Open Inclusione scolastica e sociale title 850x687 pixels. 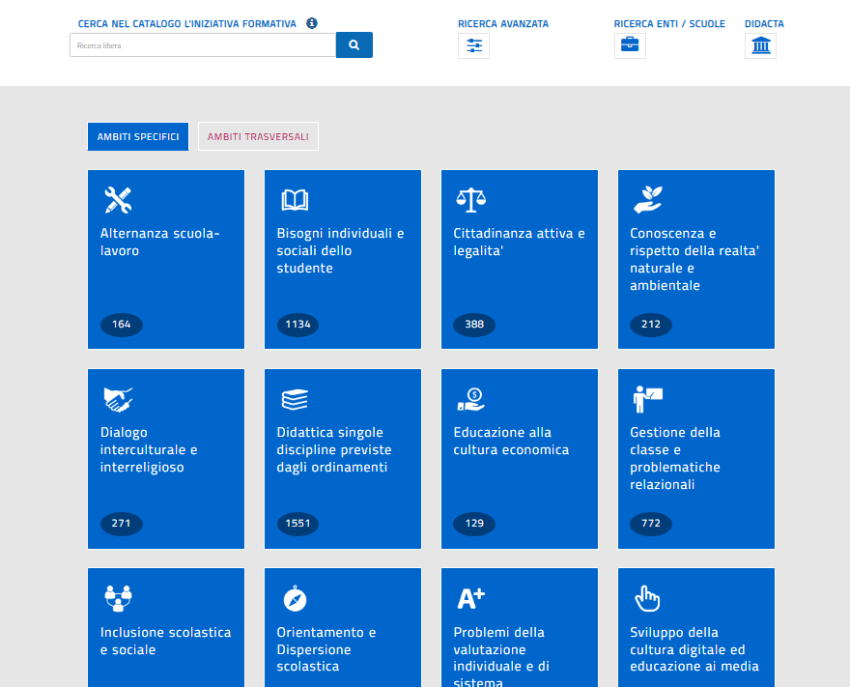click(x=165, y=641)
